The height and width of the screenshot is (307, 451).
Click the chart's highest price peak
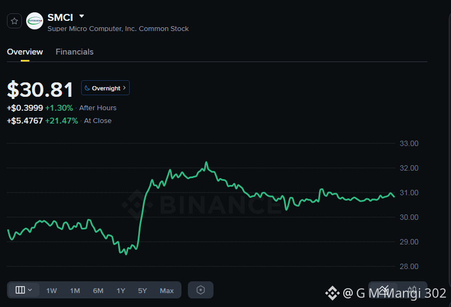pos(206,163)
